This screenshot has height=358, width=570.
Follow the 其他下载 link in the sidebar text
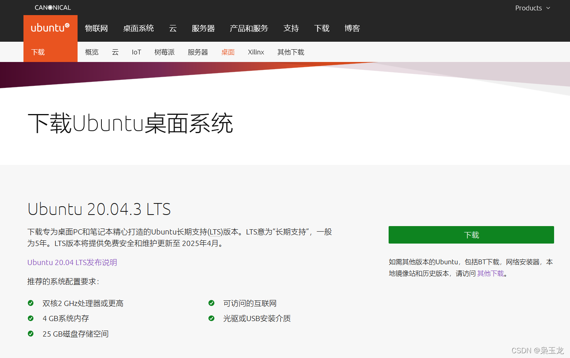point(490,273)
